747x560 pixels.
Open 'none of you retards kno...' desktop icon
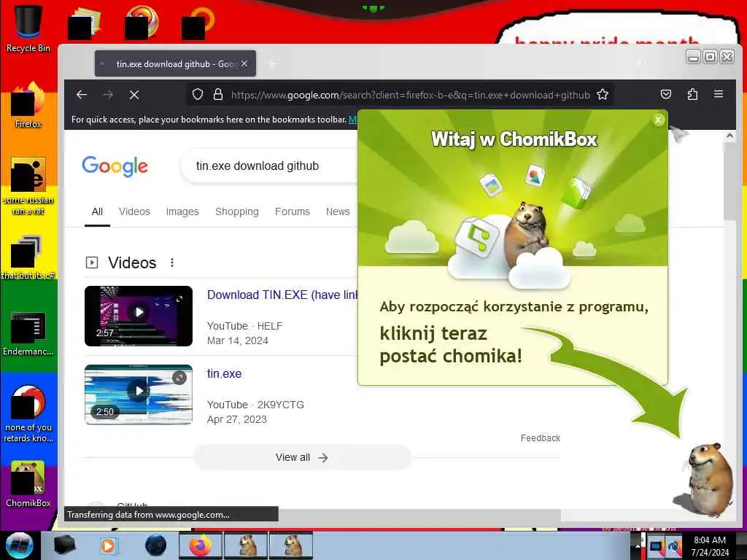click(28, 413)
